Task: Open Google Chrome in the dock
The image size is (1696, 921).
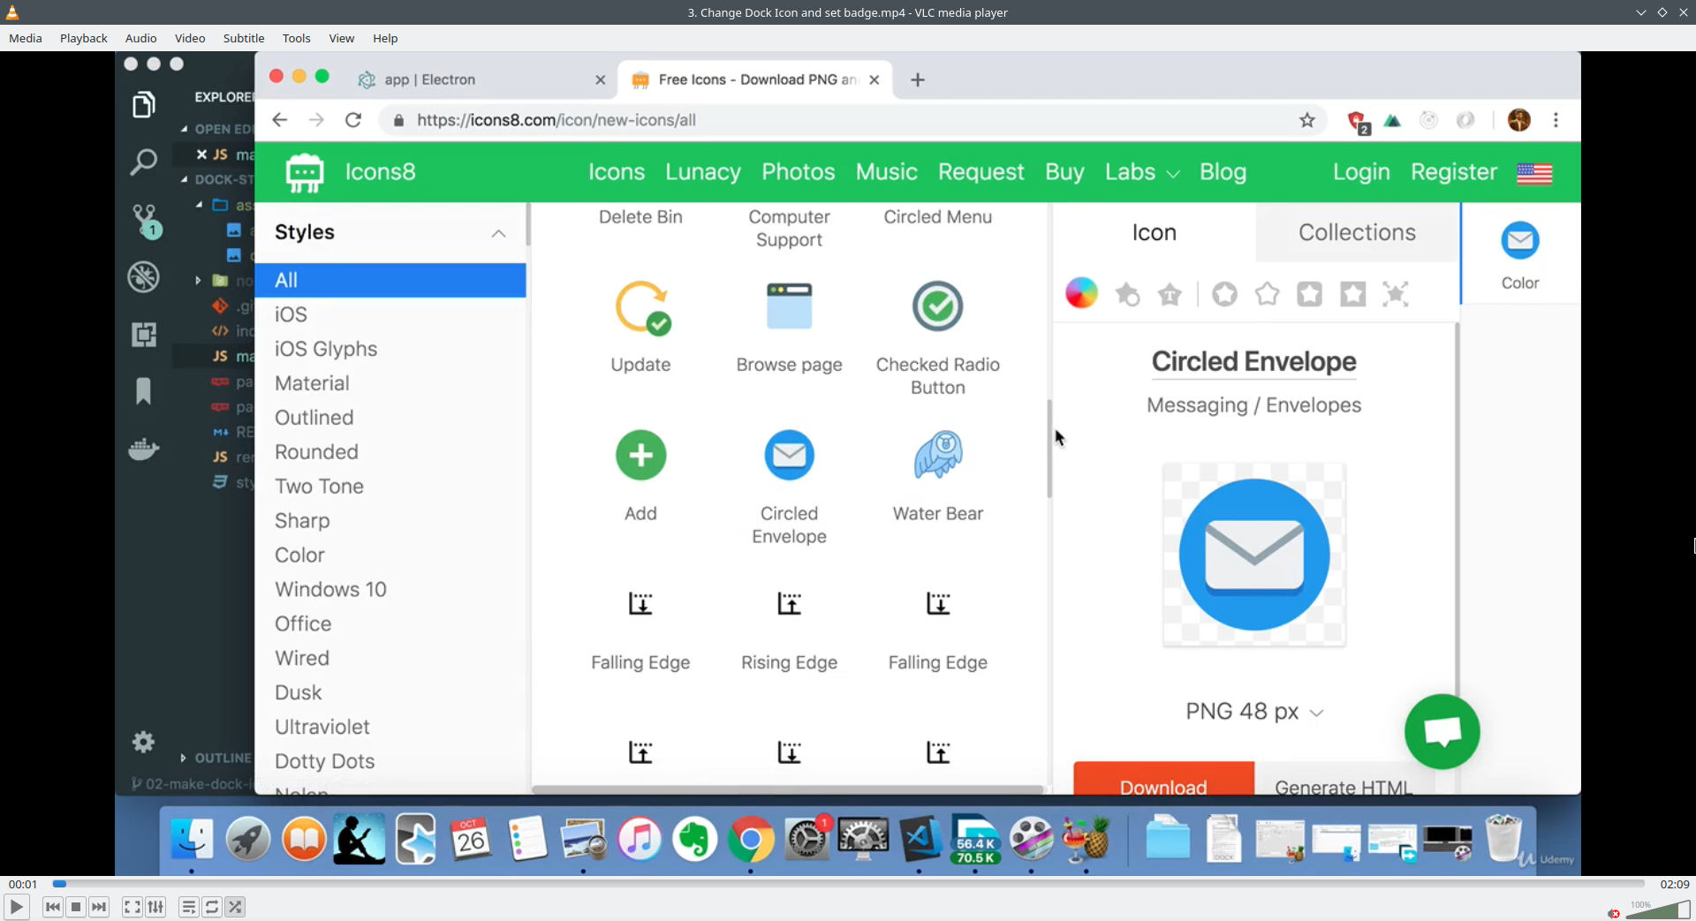Action: pyautogui.click(x=751, y=839)
